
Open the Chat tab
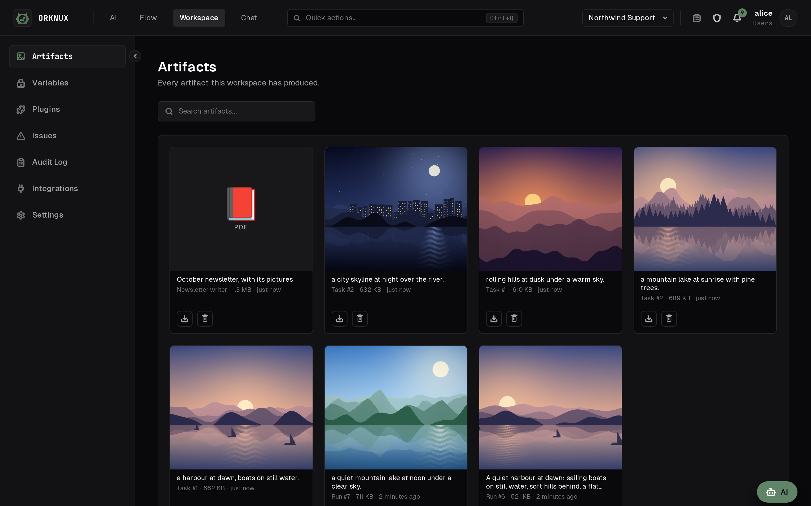click(x=249, y=18)
